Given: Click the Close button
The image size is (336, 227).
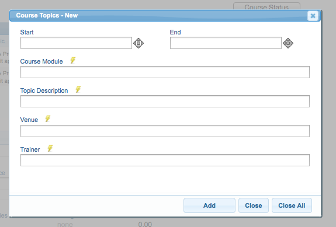Looking at the screenshot, I should [254, 205].
